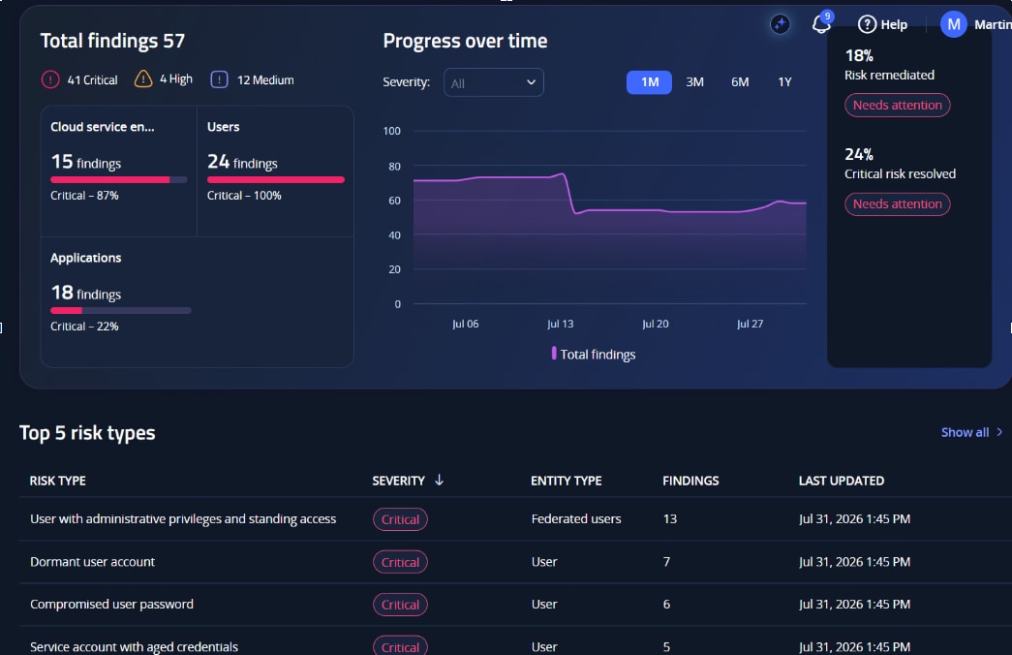Click the Help question mark icon
This screenshot has height=655, width=1012.
[867, 24]
